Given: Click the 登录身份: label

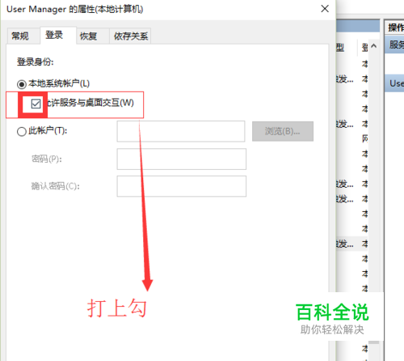Looking at the screenshot, I should (35, 62).
